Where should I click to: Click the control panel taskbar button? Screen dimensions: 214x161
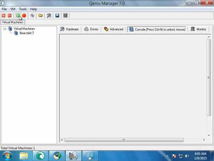(90, 156)
